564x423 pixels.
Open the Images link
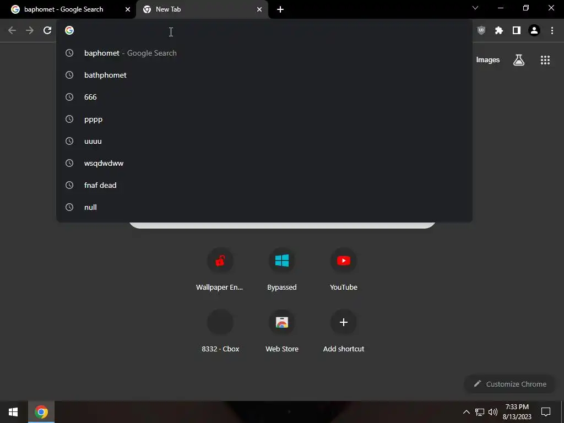pos(488,60)
